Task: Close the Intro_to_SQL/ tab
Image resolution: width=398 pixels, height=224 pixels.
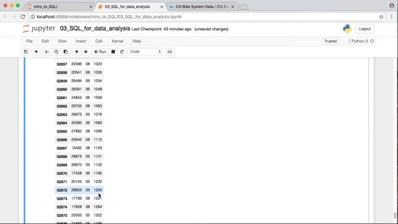Action: pos(91,7)
